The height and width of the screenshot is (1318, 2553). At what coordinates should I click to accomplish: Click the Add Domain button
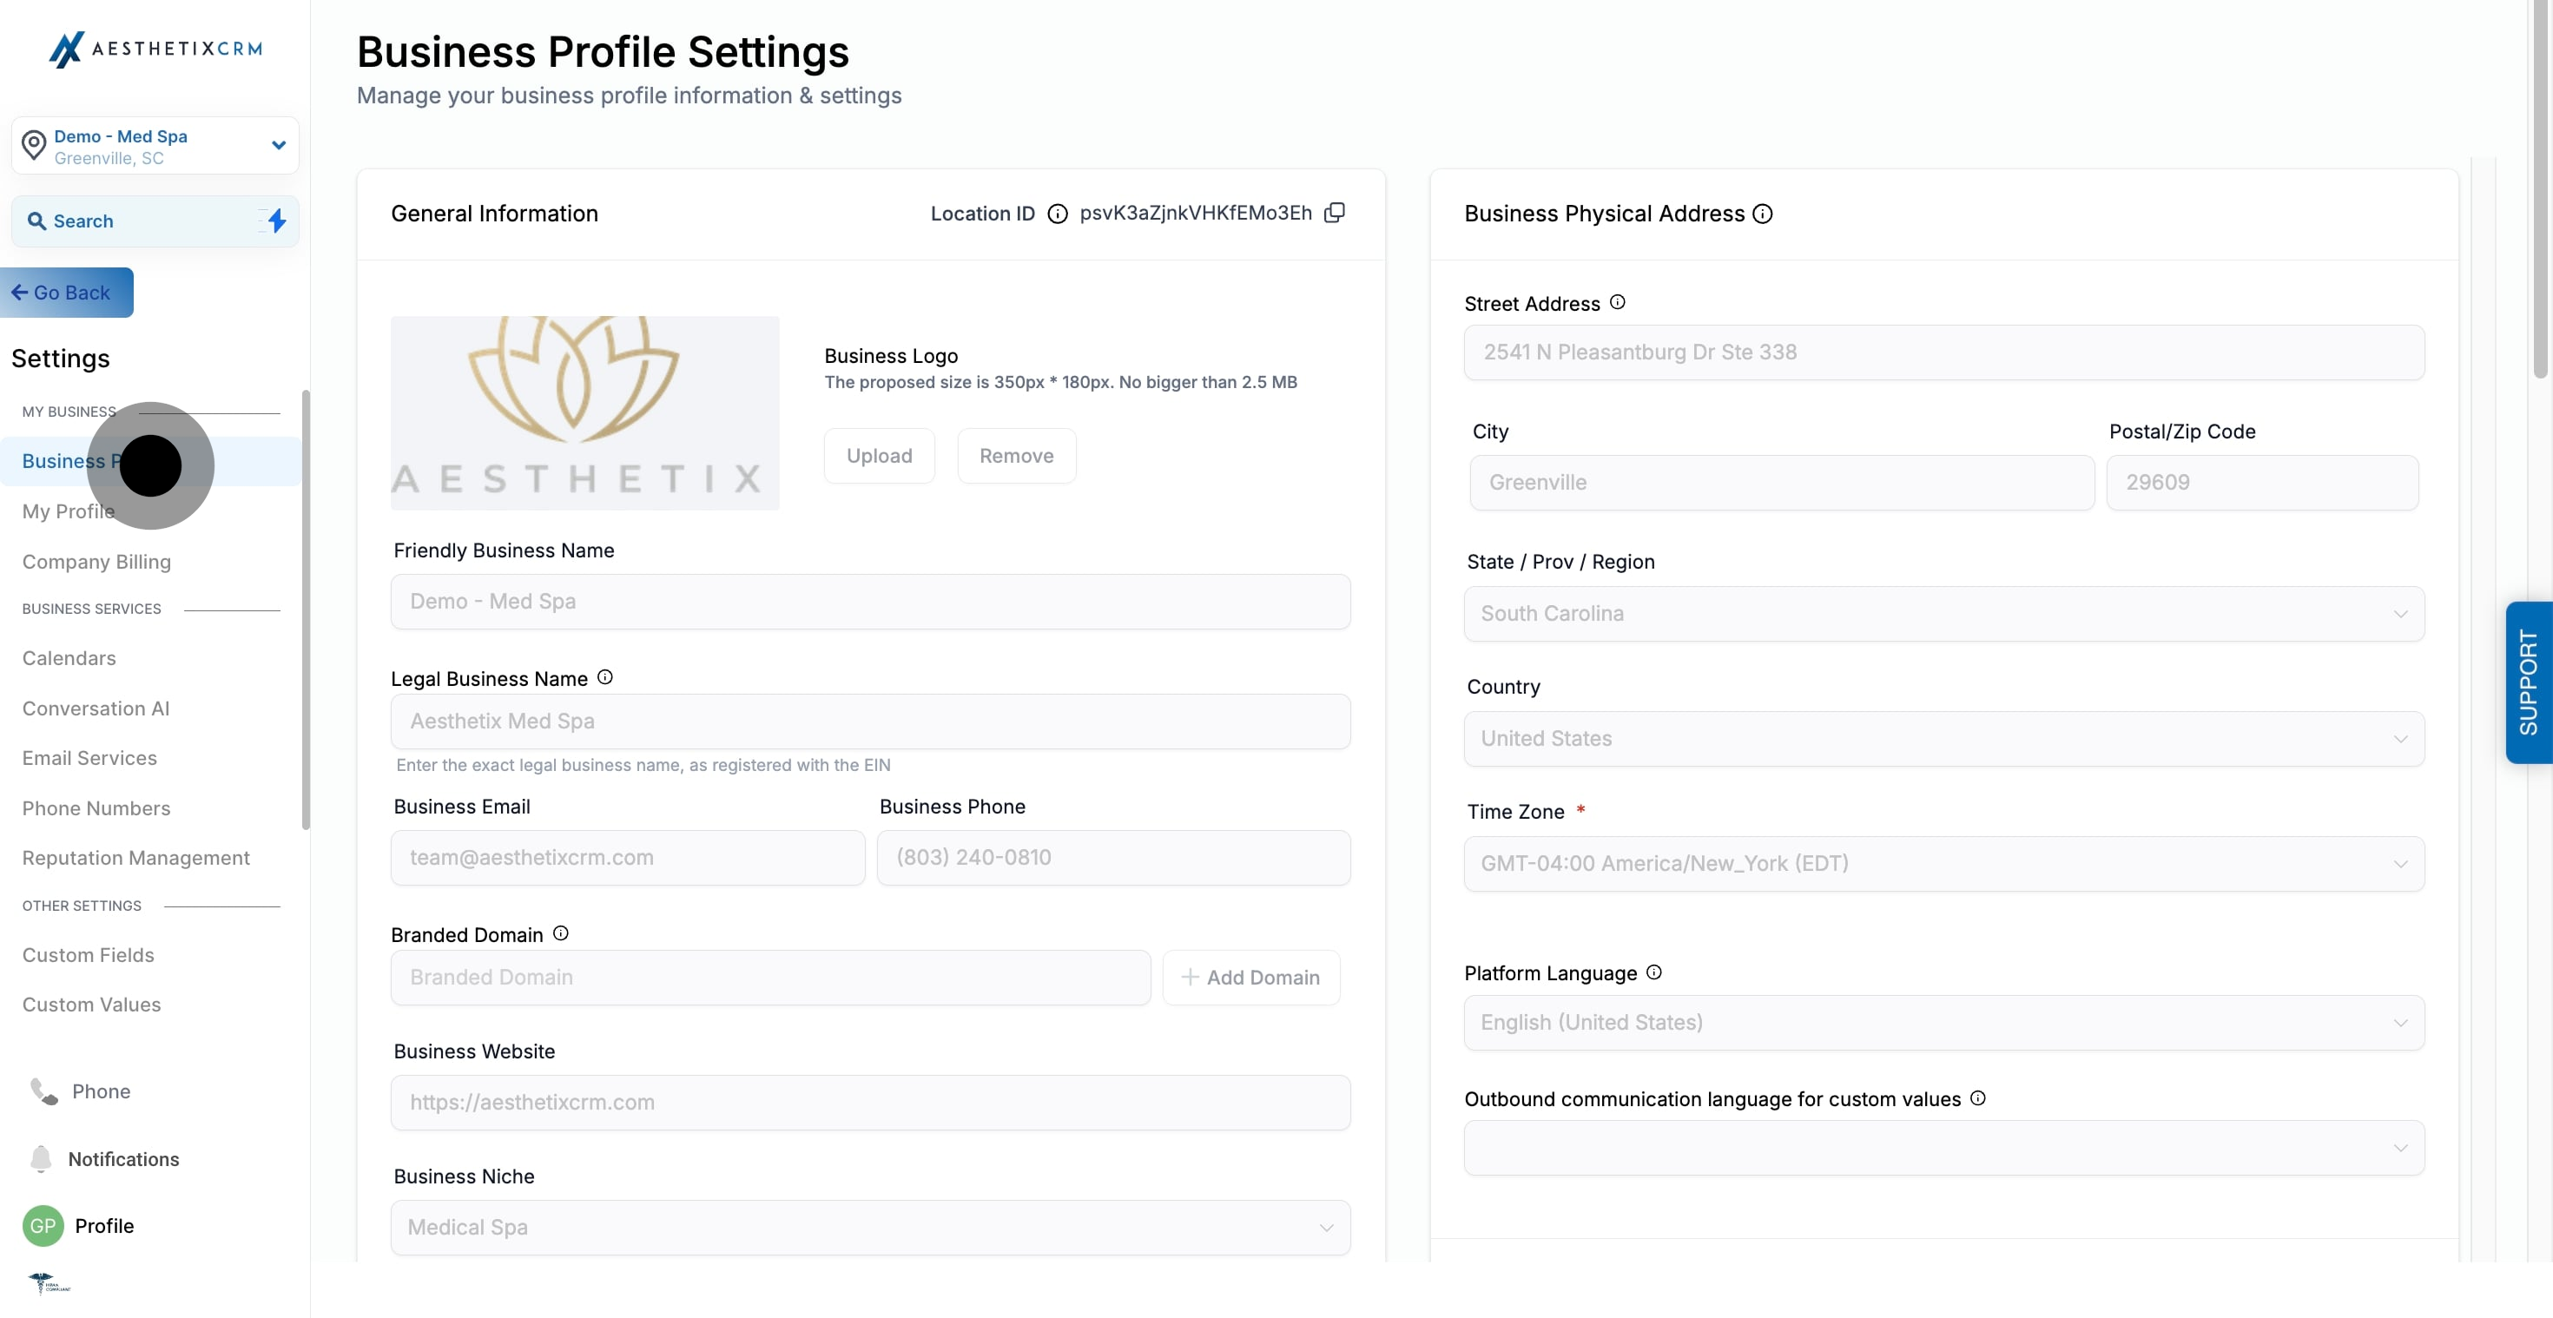[x=1251, y=977]
